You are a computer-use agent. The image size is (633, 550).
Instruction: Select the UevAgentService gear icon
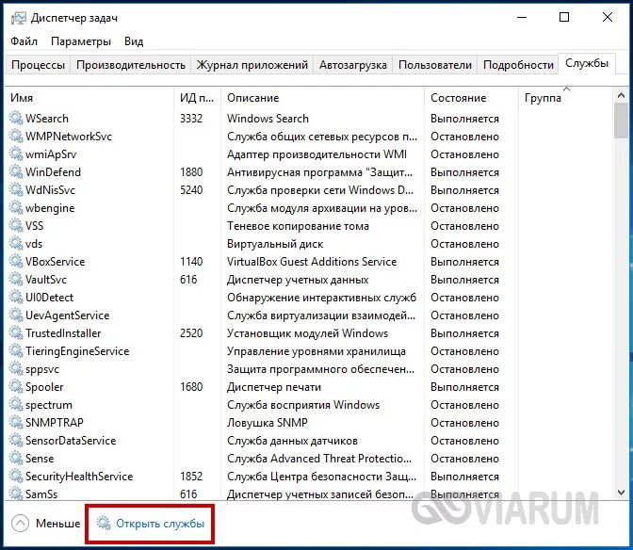pyautogui.click(x=16, y=315)
